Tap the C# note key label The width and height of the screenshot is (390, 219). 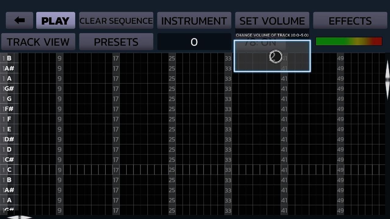tap(9, 160)
